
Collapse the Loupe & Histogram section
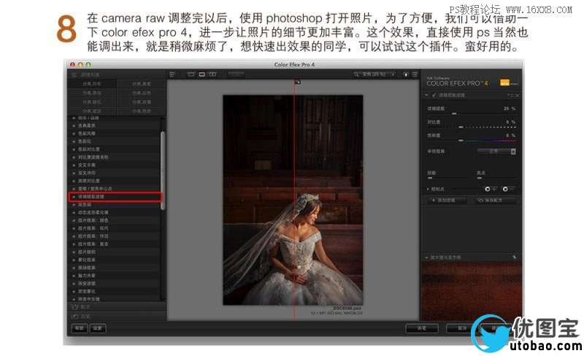[427, 258]
